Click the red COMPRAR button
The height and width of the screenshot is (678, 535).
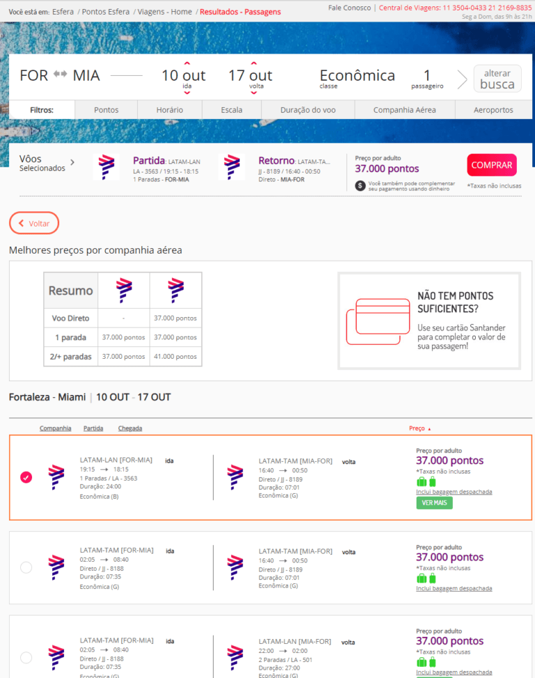coord(492,165)
